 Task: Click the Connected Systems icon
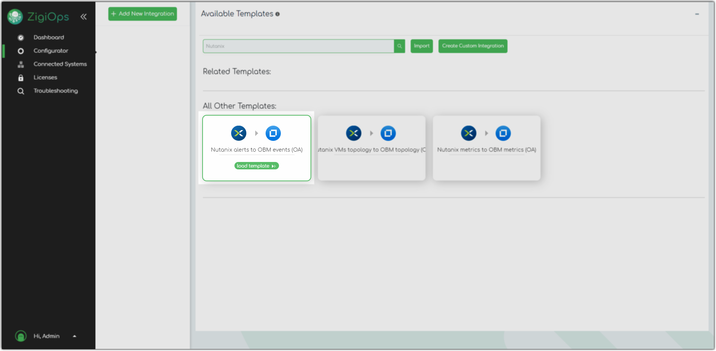(21, 64)
